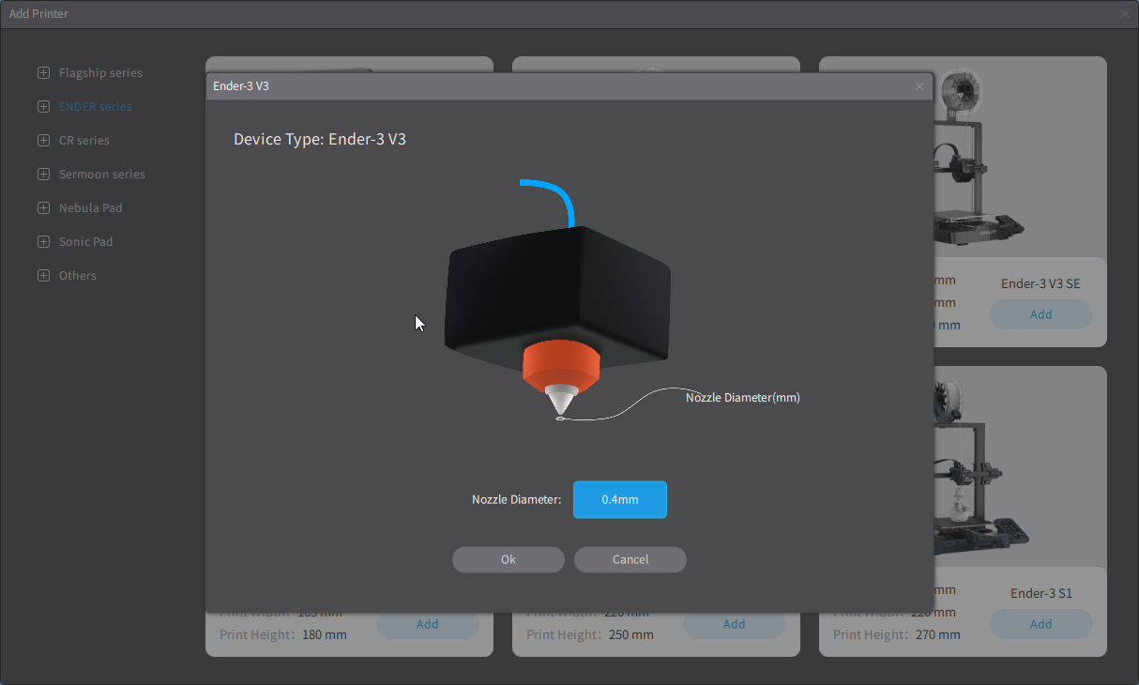Click the Ender-3 V3 SE printer image
The height and width of the screenshot is (685, 1139).
click(x=981, y=157)
